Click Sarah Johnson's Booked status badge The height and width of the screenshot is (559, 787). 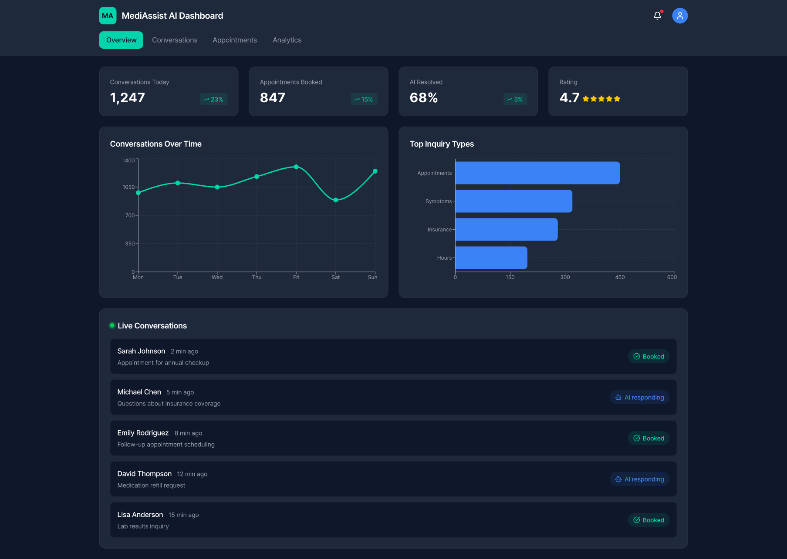[649, 356]
